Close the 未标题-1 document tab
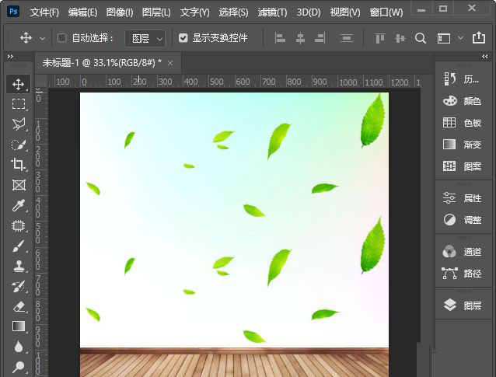This screenshot has width=496, height=377. [169, 62]
